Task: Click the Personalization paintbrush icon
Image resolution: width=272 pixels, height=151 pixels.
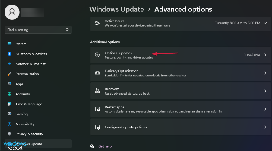Action: click(9, 74)
